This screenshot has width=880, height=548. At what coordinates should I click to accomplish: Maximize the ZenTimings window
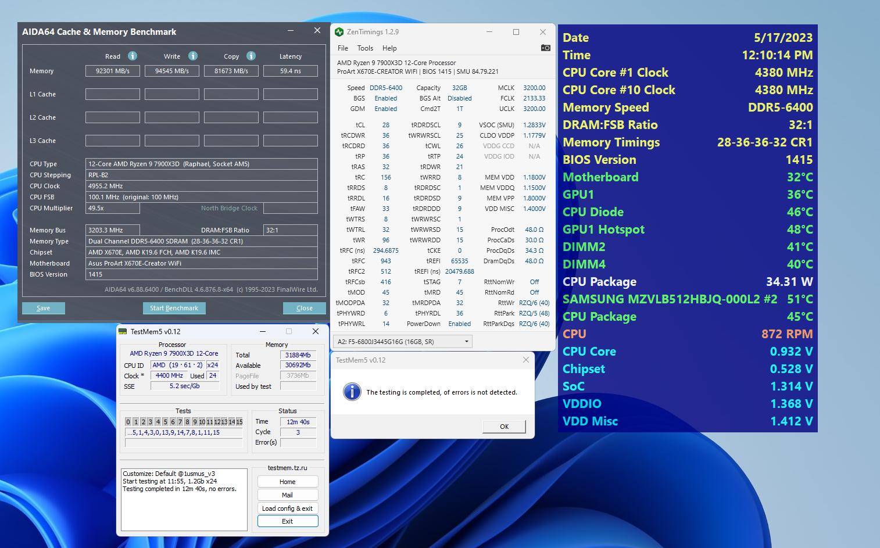pos(516,32)
